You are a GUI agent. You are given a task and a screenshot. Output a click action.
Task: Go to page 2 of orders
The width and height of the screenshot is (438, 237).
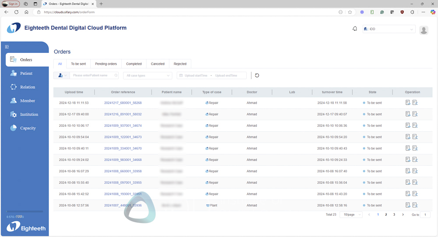(x=386, y=215)
